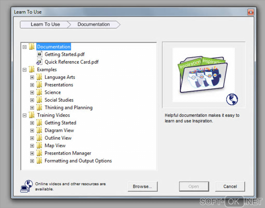Expand the Presentations folder
This screenshot has height=208, width=265.
[32, 85]
